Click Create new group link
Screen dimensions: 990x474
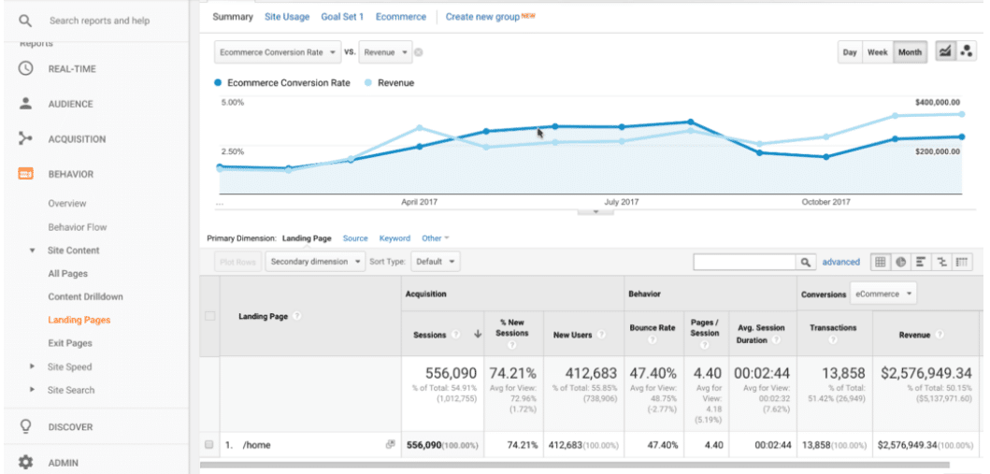pyautogui.click(x=482, y=17)
